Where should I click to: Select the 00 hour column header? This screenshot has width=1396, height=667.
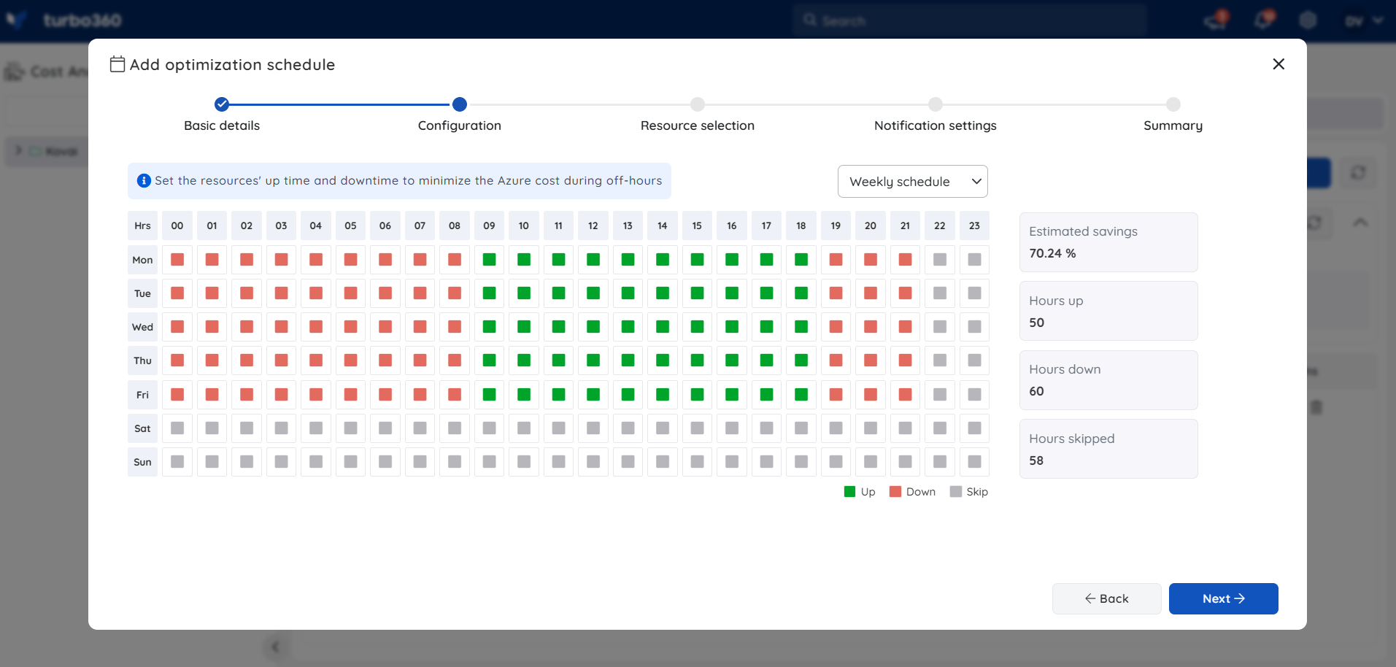(177, 225)
